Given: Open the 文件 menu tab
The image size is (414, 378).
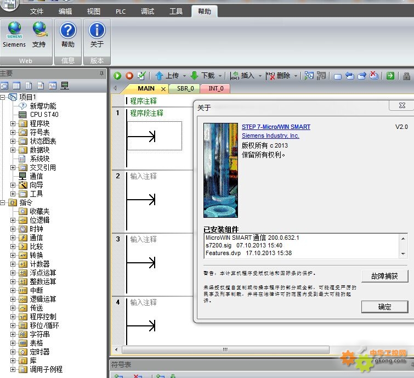Looking at the screenshot, I should [x=36, y=12].
